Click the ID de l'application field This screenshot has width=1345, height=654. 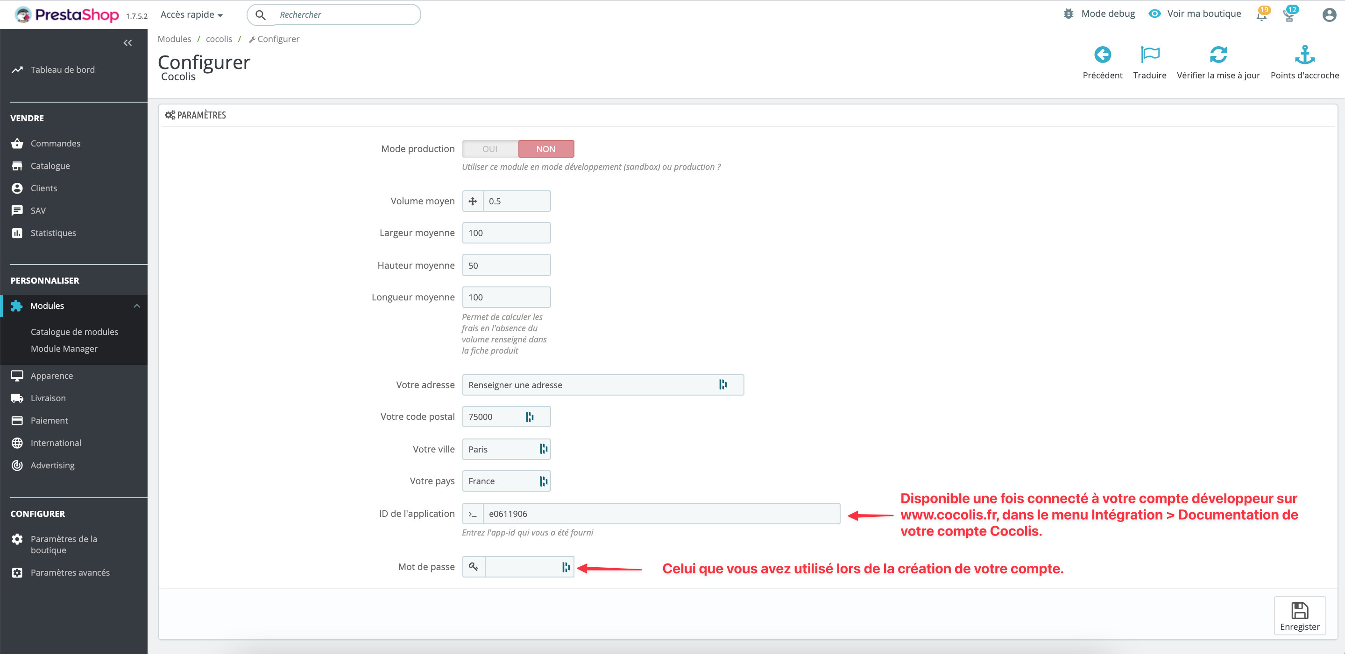coord(661,514)
